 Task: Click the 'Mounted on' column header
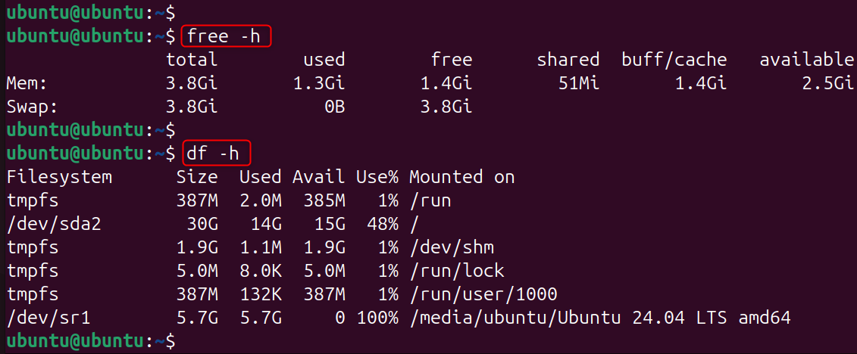tap(461, 177)
